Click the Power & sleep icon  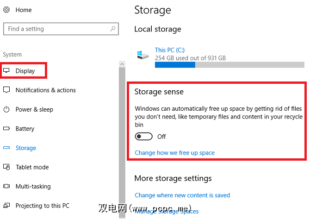pos(6,110)
